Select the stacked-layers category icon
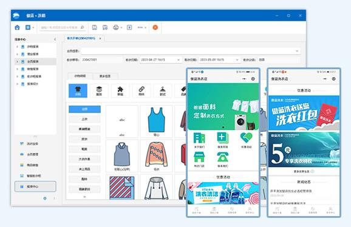The image size is (351, 227). (99, 90)
